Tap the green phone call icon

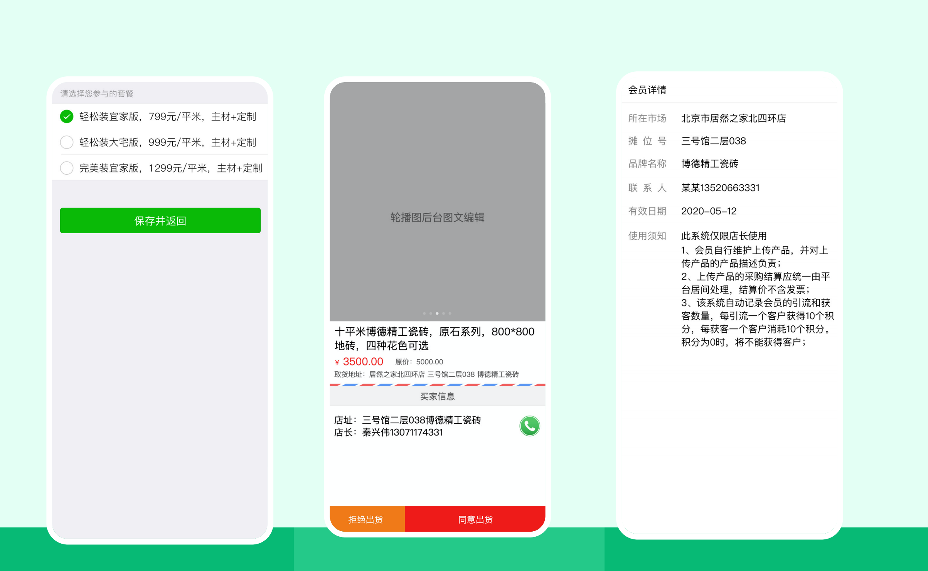(529, 426)
